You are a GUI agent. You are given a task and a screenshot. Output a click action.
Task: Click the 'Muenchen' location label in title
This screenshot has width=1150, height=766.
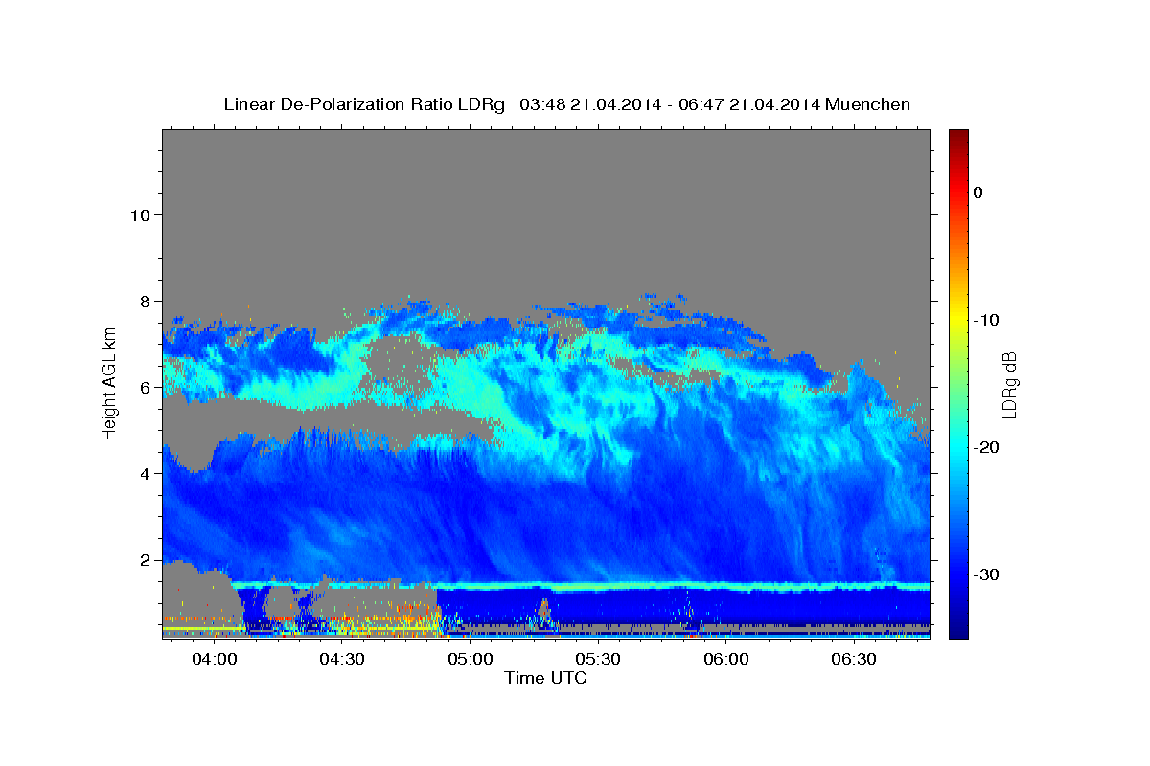tap(869, 104)
